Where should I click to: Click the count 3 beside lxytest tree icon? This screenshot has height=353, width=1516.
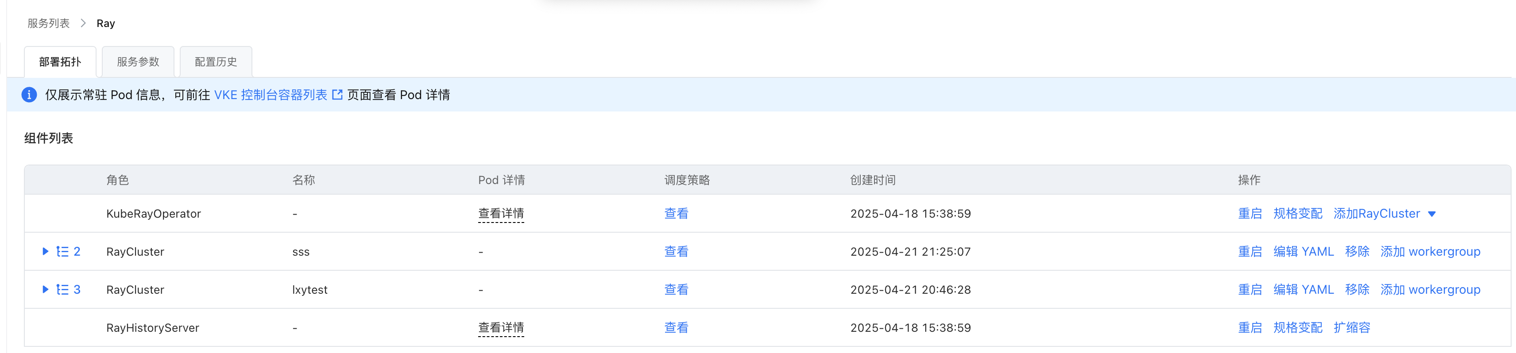77,290
